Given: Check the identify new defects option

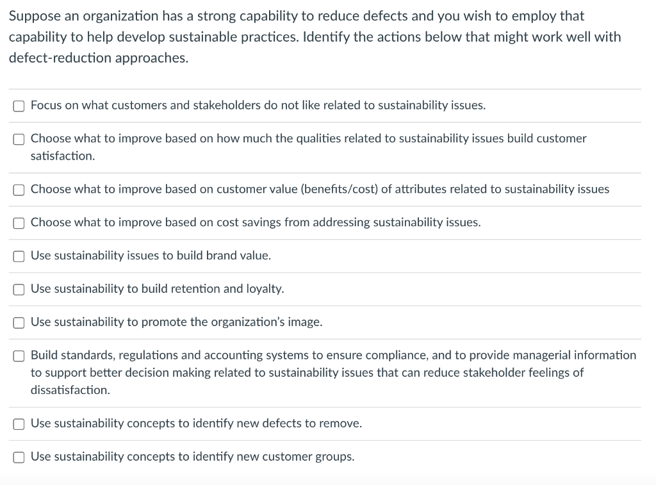Looking at the screenshot, I should 19,423.
